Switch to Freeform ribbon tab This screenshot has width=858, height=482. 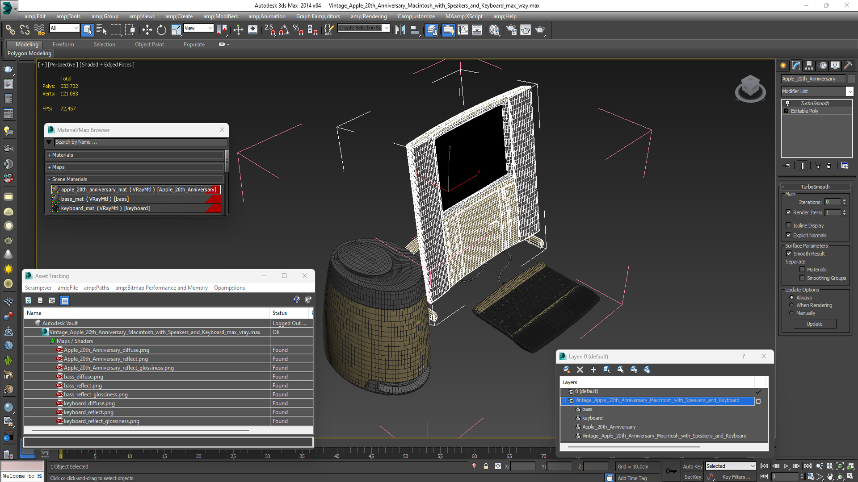(63, 45)
